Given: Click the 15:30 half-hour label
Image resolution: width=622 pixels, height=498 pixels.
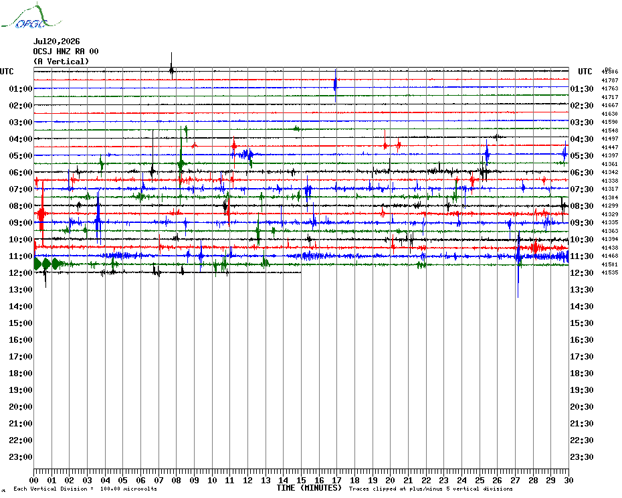Looking at the screenshot, I should point(582,323).
